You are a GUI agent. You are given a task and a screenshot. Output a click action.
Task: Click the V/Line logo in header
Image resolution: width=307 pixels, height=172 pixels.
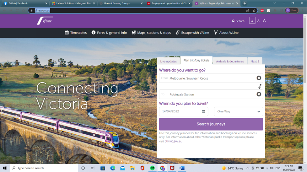[45, 21]
